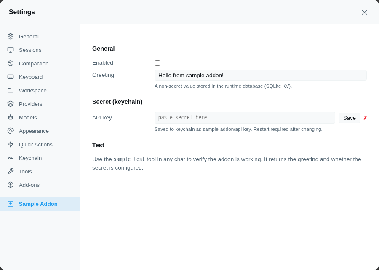
Task: Click the red X status mark beside Save
Action: click(x=365, y=118)
